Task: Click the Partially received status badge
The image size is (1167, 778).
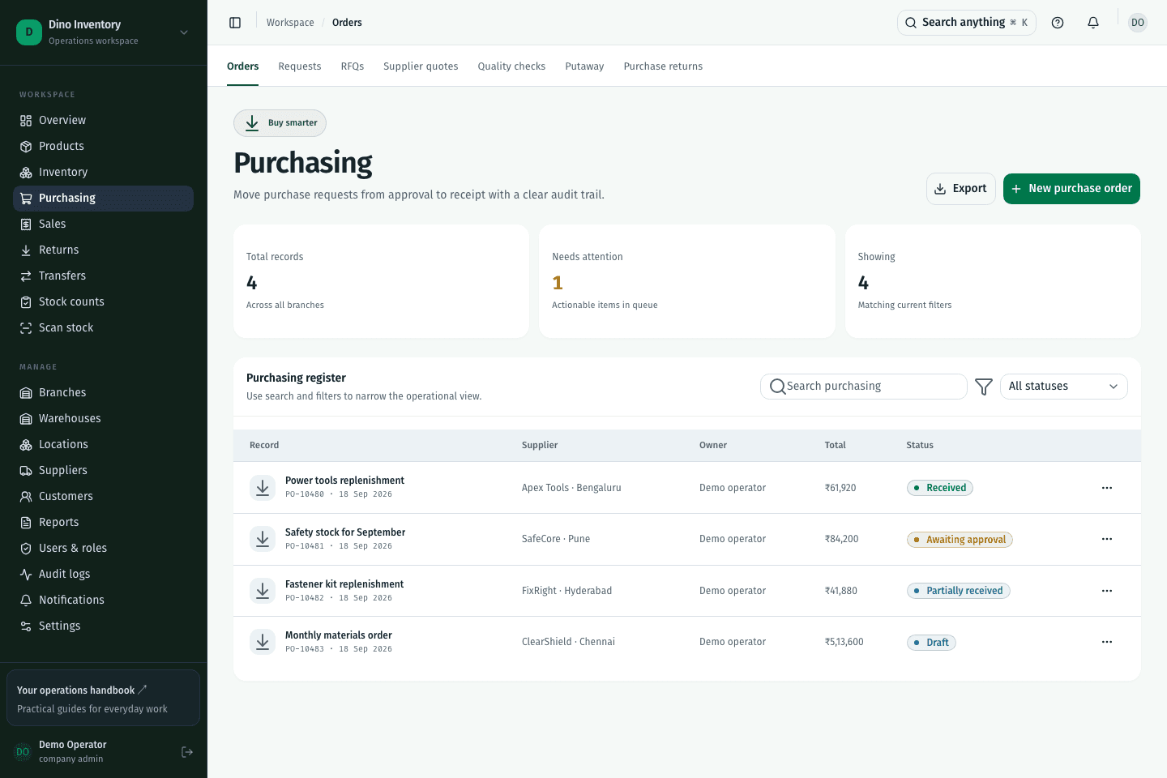Action: coord(958,591)
